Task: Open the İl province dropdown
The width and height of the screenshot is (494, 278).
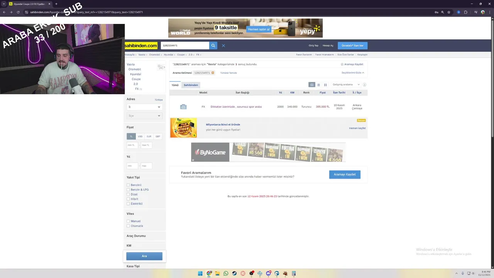Action: [144, 107]
